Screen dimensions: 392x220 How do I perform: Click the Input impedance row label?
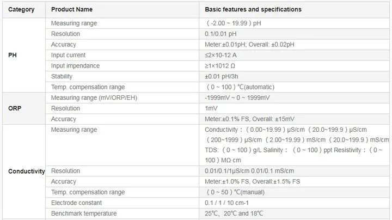point(75,66)
